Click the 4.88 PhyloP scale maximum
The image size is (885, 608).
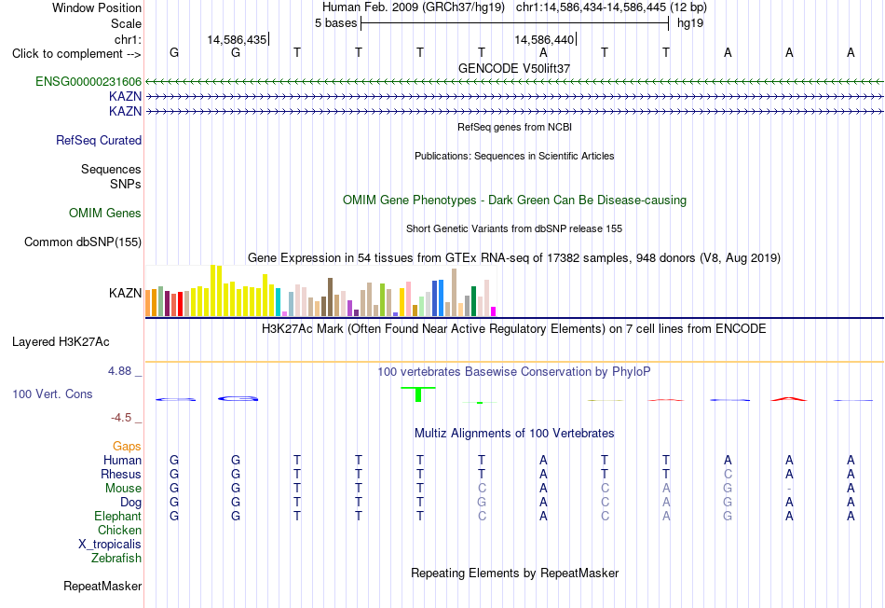tap(119, 371)
